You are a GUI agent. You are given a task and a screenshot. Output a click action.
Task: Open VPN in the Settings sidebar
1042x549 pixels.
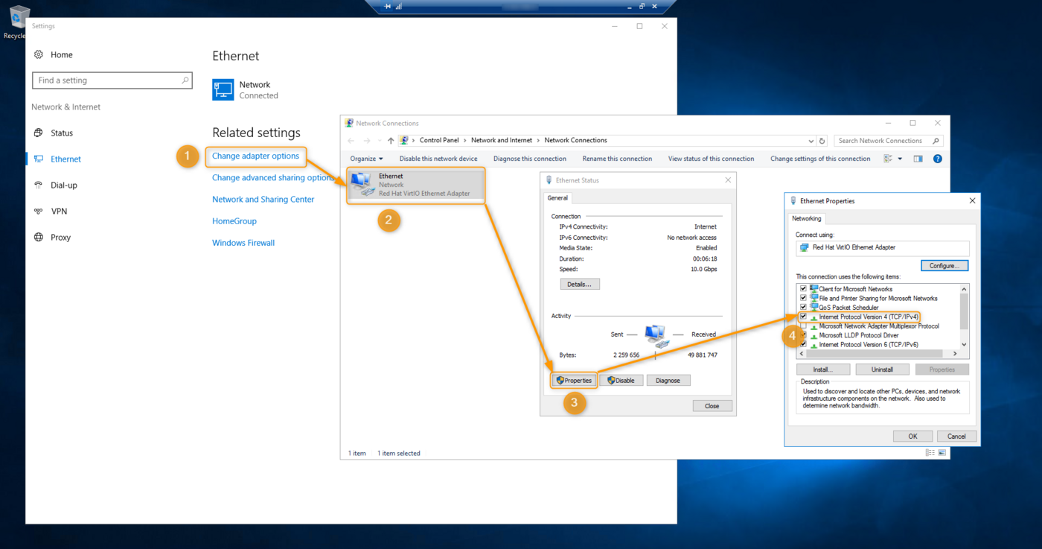coord(59,212)
